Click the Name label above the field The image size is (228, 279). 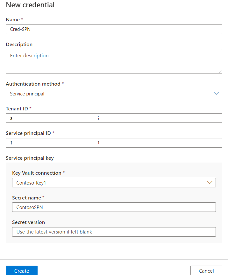[x=12, y=19]
